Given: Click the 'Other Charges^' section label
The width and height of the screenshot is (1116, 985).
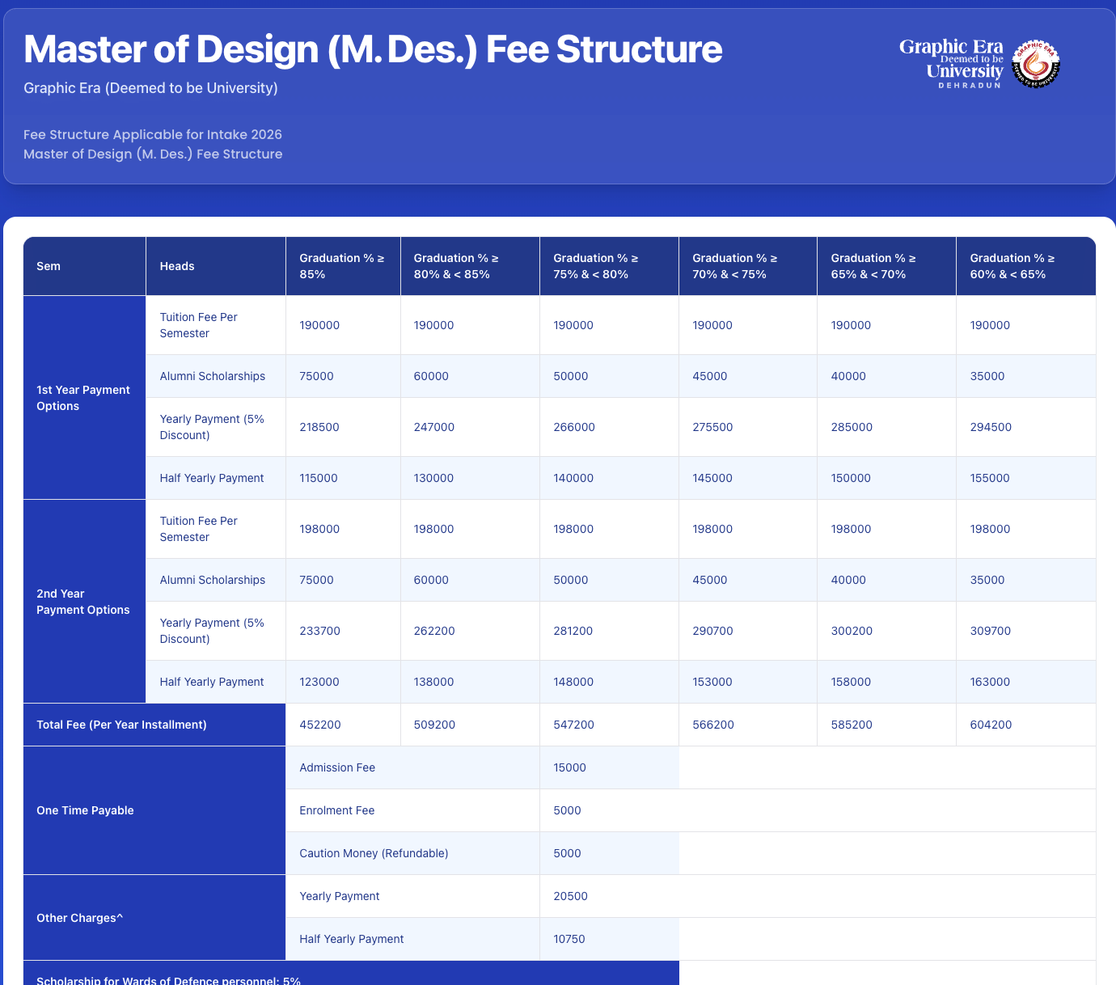Looking at the screenshot, I should coord(80,918).
